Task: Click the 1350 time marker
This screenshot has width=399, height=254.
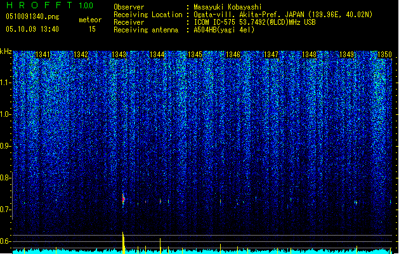Action: (x=384, y=55)
